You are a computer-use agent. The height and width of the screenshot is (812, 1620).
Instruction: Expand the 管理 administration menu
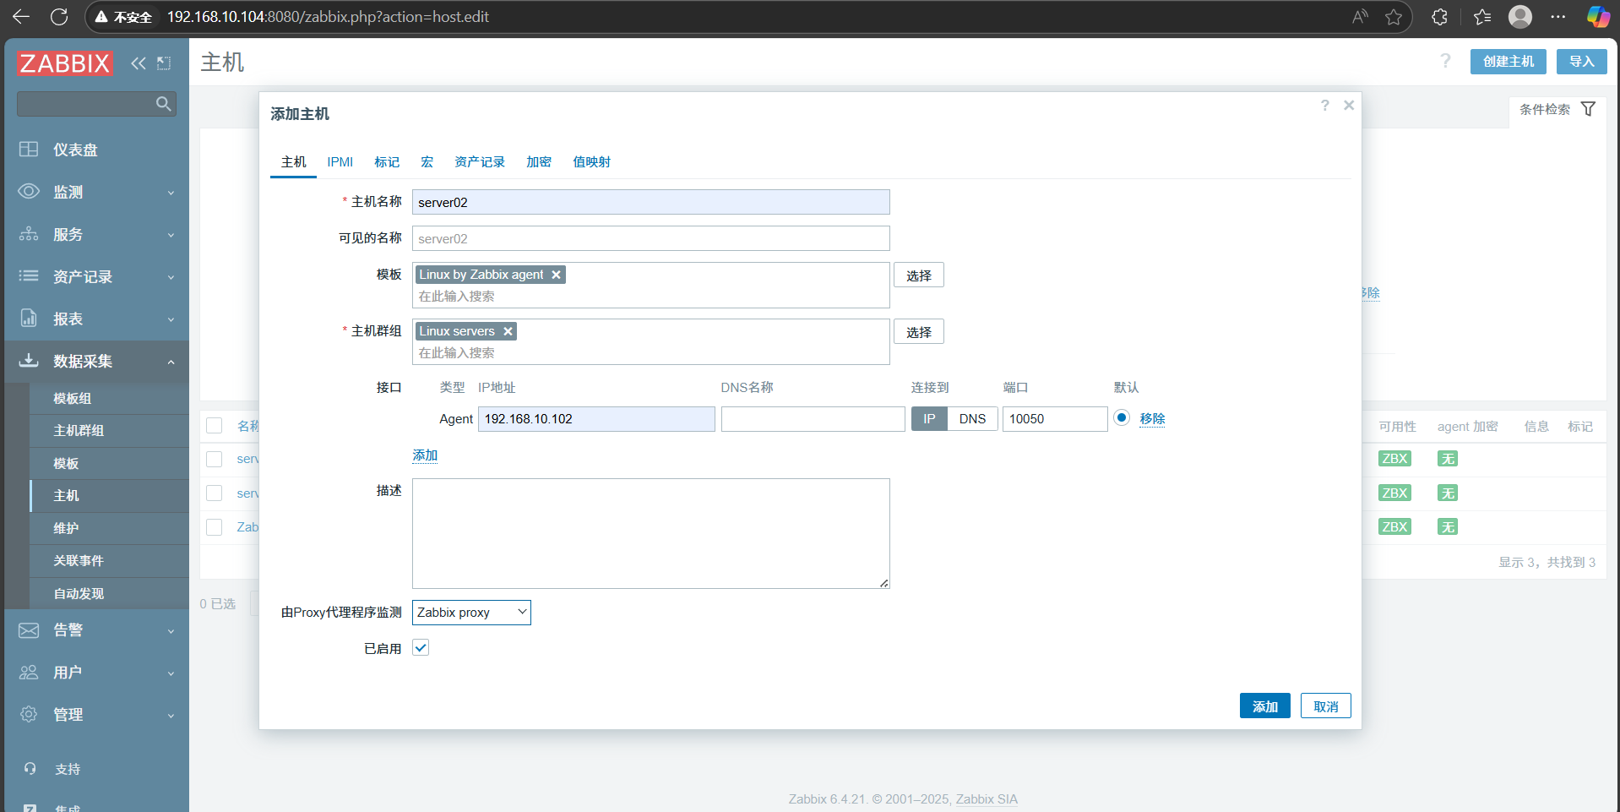click(96, 714)
